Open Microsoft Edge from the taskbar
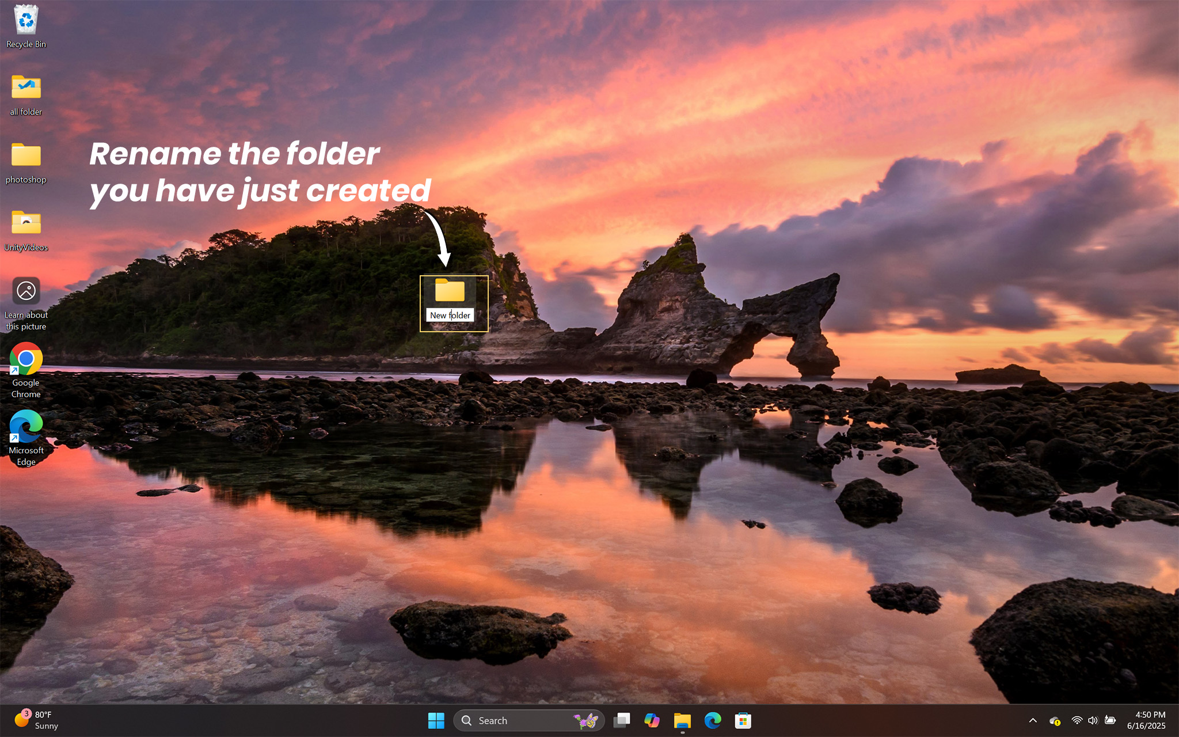 (713, 720)
